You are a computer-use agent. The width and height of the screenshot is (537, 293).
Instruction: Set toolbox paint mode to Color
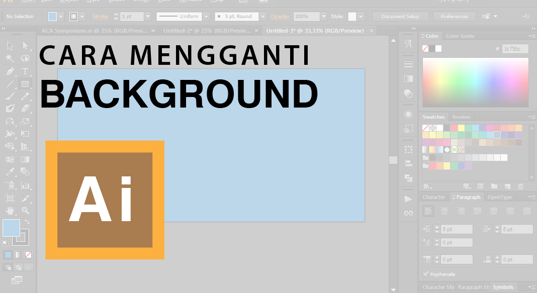8,255
